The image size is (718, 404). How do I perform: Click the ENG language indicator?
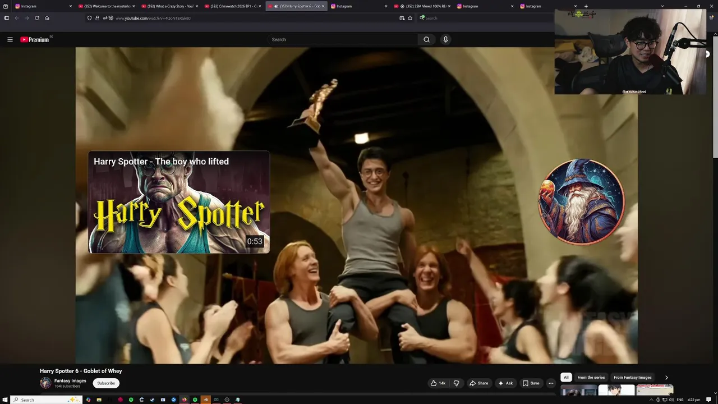(x=680, y=400)
